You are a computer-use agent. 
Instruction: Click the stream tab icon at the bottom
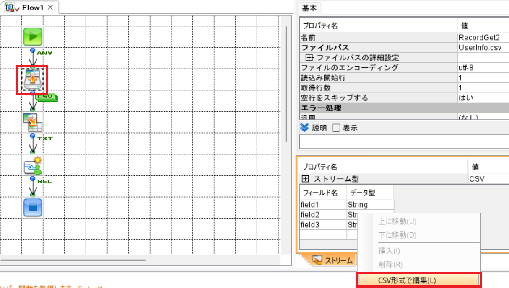pos(317,260)
